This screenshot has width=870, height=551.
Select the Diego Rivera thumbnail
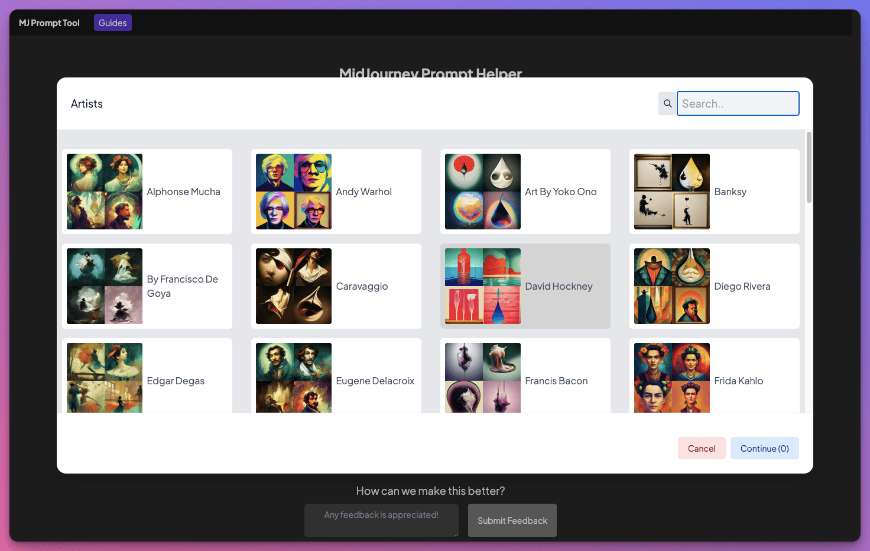tap(672, 286)
